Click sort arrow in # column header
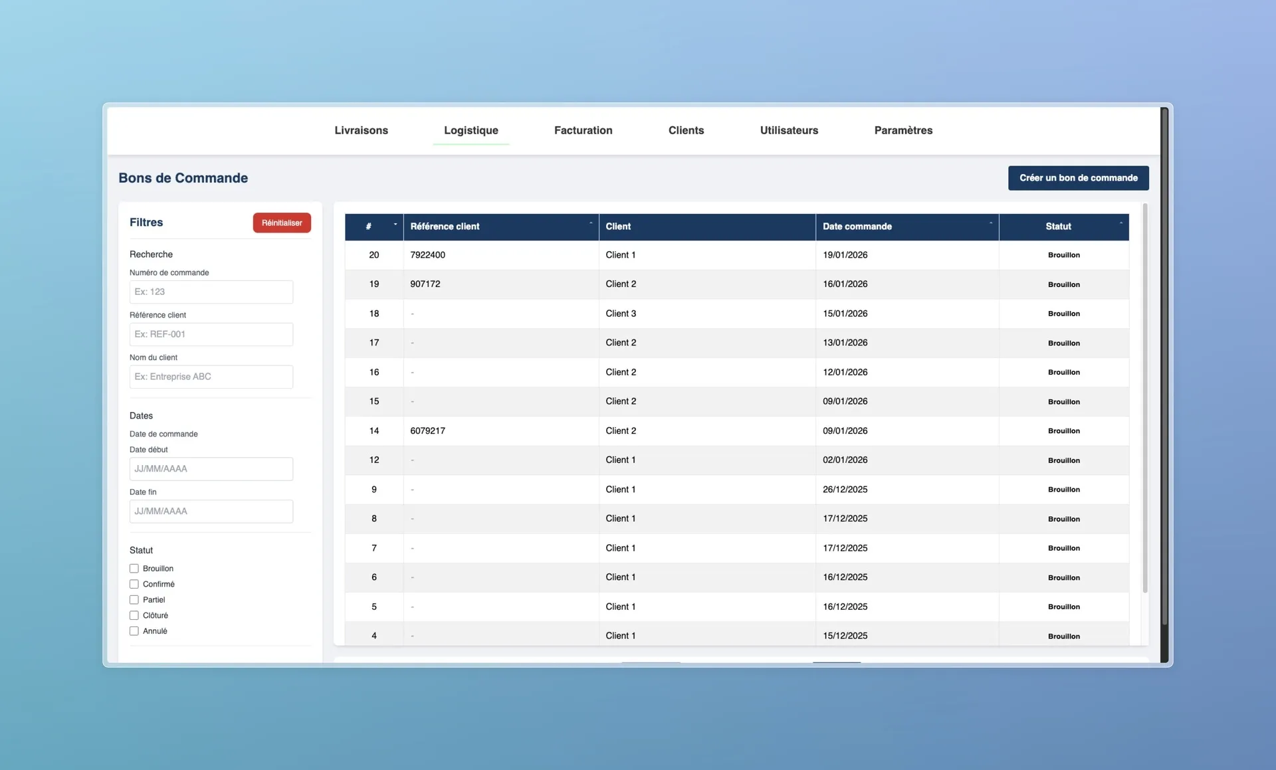 395,224
